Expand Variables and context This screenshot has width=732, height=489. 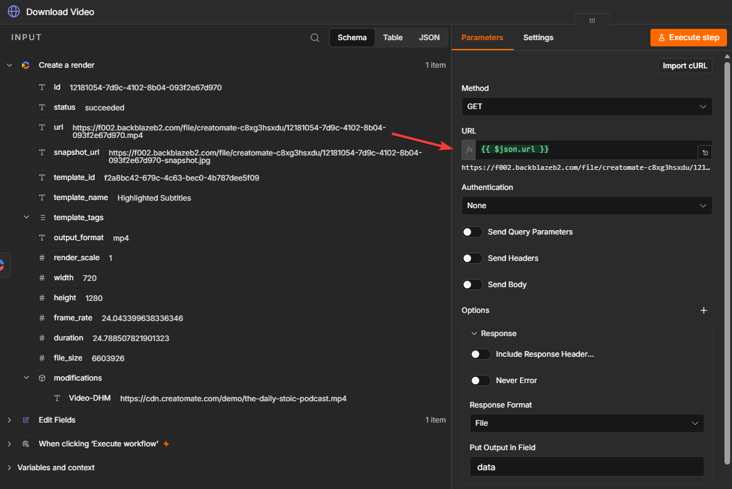pyautogui.click(x=9, y=468)
